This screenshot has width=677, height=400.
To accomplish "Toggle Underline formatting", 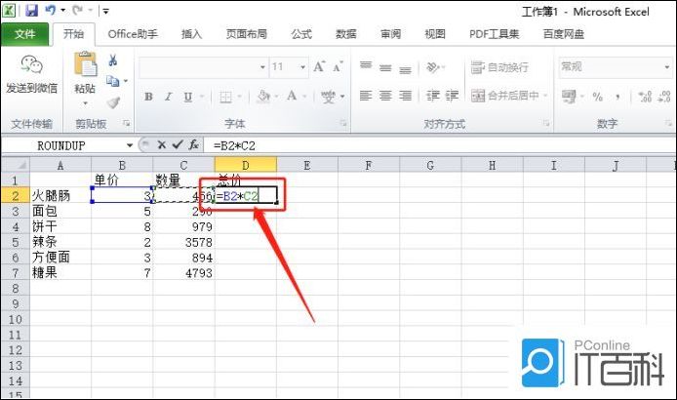I will pyautogui.click(x=188, y=97).
